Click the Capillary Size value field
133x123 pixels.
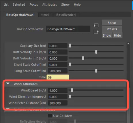click(58, 46)
